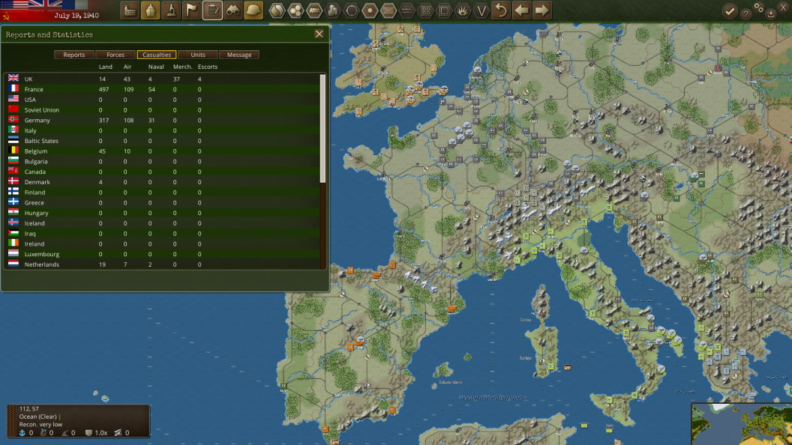792x445 pixels.
Task: Toggle the circular range overlay icon
Action: 352,10
